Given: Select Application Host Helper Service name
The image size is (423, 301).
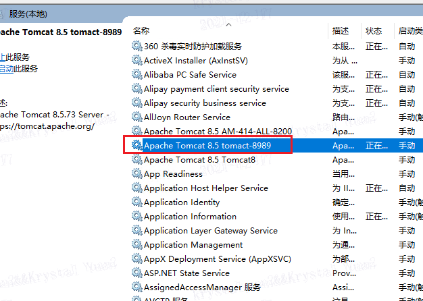Looking at the screenshot, I should 206,188.
